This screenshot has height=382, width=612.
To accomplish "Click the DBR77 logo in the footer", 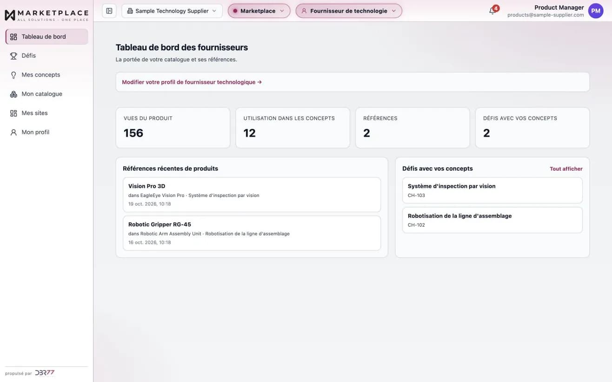I will pos(45,373).
